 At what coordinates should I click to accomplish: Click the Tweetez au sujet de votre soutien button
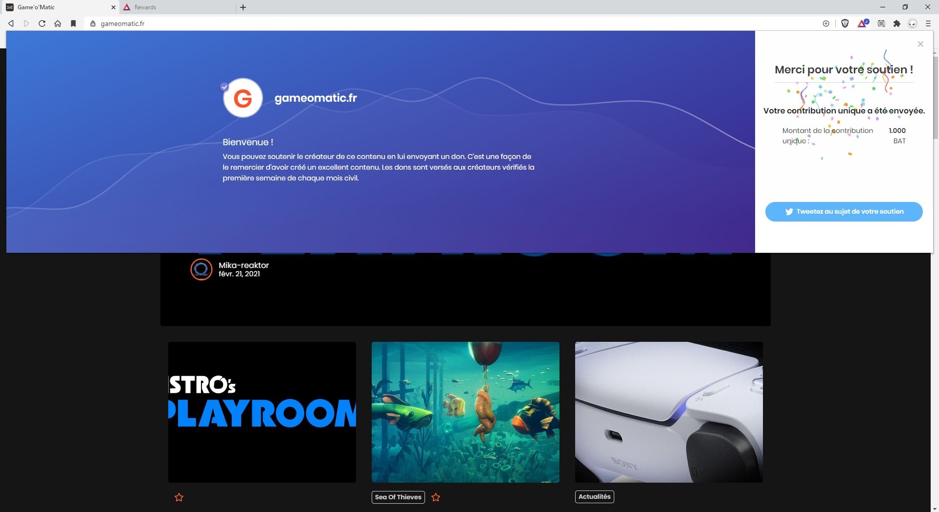coord(844,212)
